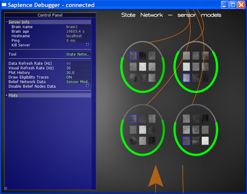This screenshot has height=194, width=247.
Task: Select the blue-outlined tile in the bottom-left node
Action: (133, 119)
